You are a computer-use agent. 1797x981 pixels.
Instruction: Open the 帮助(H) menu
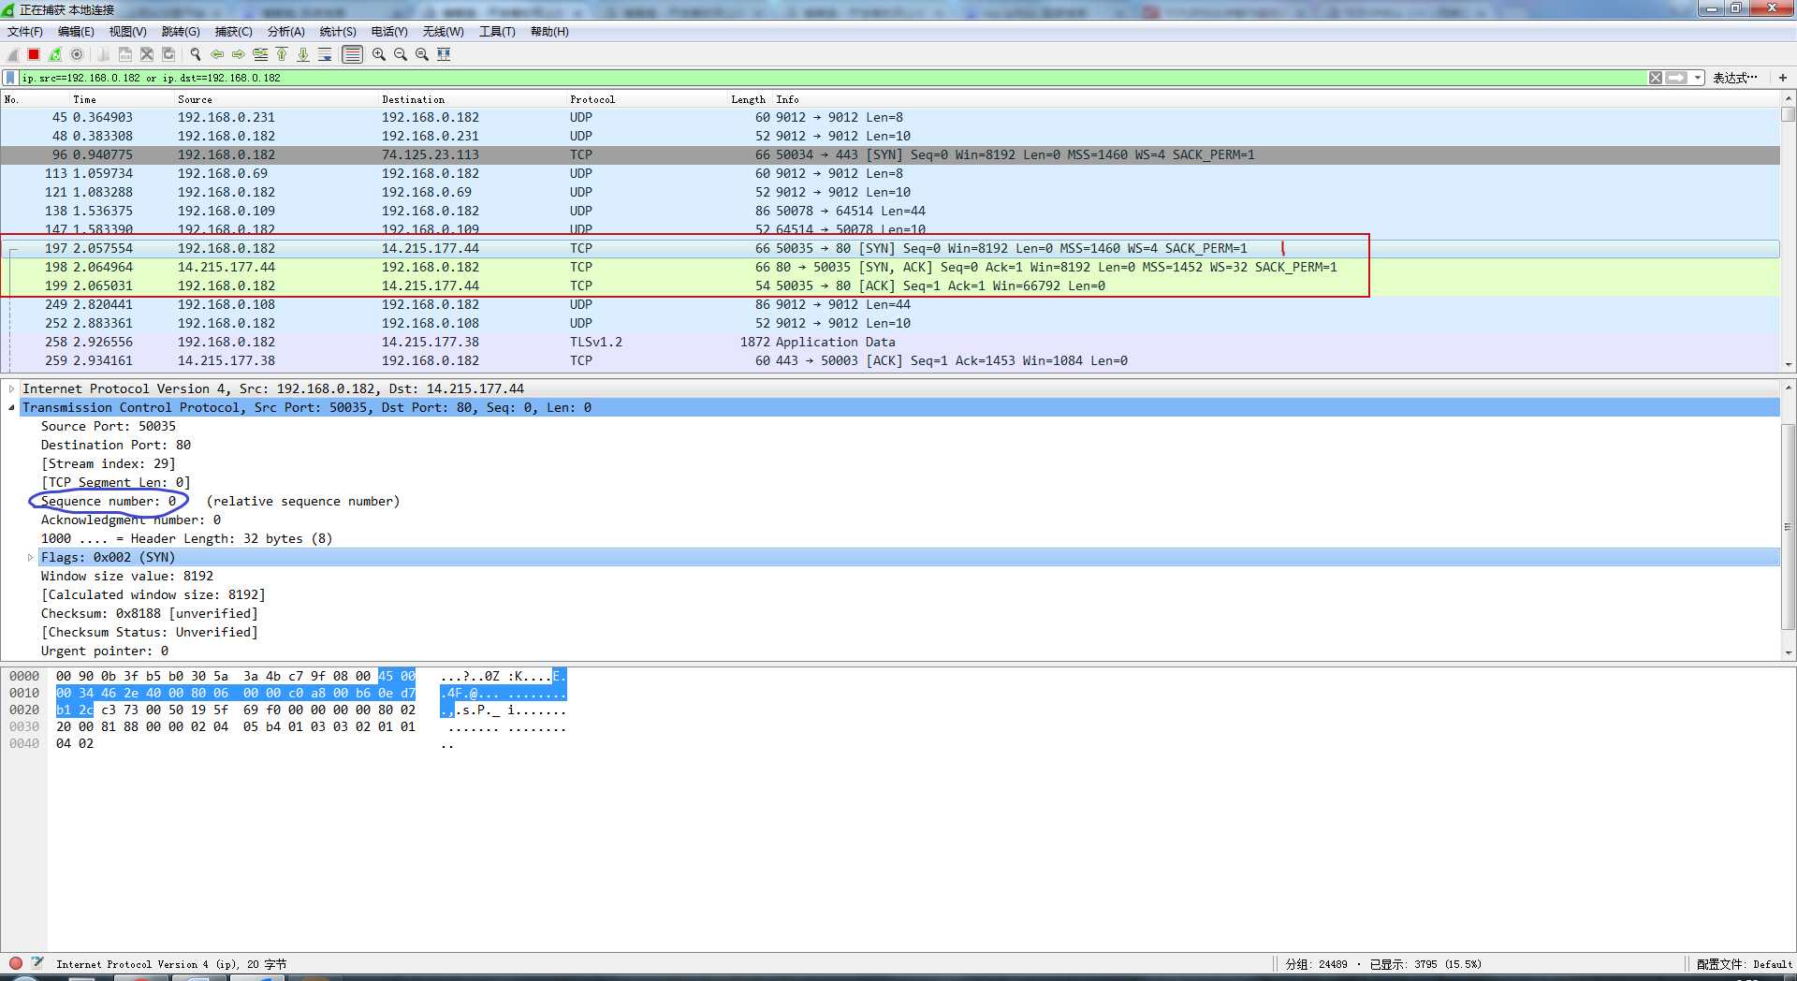(549, 32)
